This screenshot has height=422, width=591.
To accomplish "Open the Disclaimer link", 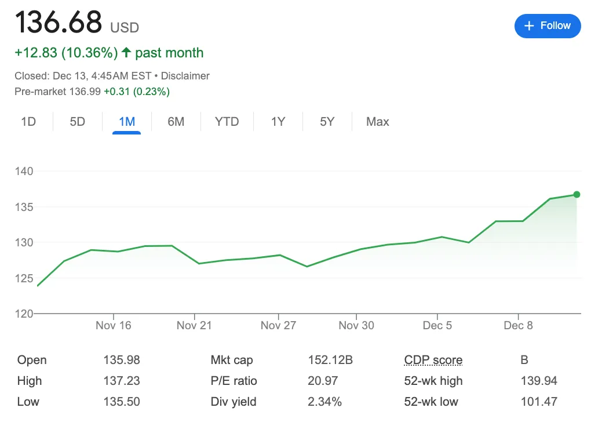I will [x=185, y=76].
